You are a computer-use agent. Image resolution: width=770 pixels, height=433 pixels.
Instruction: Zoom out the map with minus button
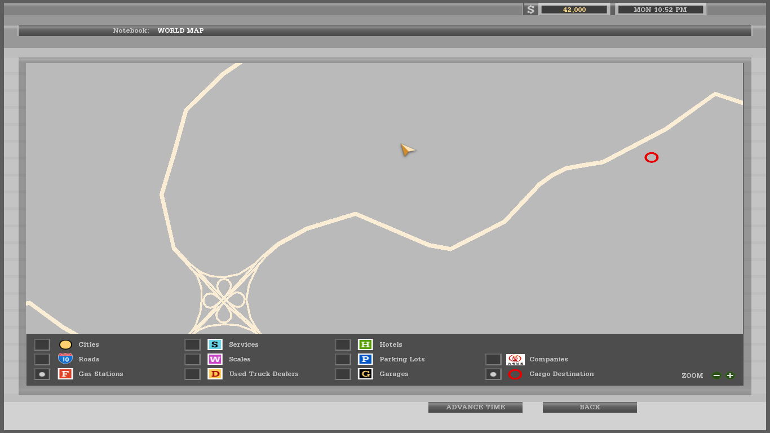[x=716, y=375]
